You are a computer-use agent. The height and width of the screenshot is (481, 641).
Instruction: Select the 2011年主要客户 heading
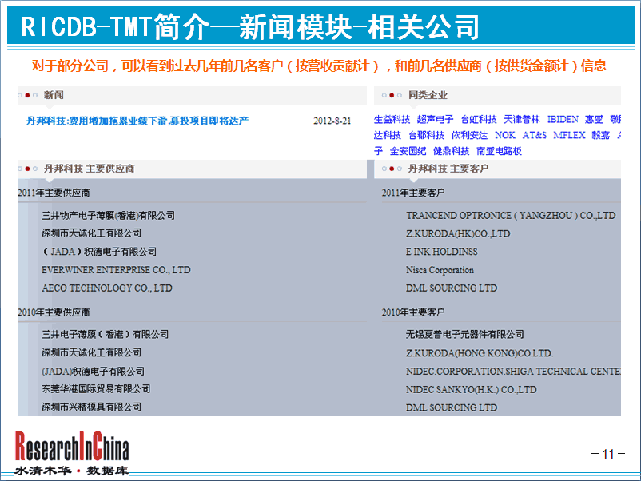[x=413, y=193]
